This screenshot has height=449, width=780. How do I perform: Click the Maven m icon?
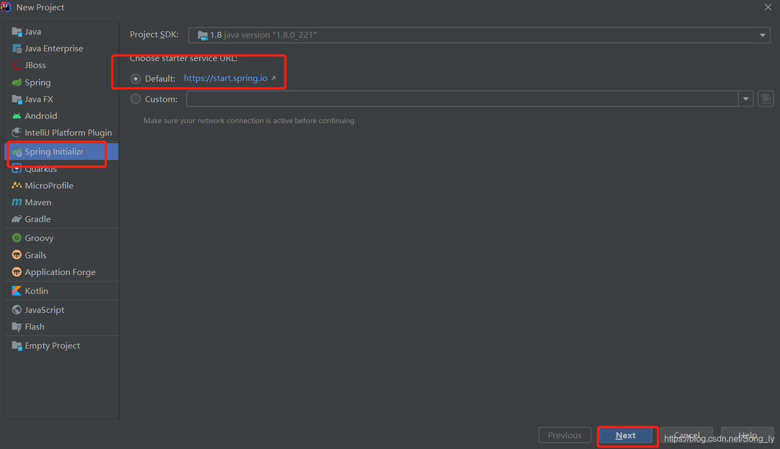[16, 202]
